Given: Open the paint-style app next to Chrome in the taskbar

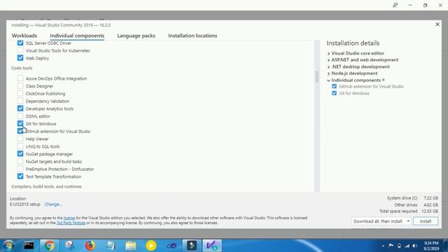Looking at the screenshot, I should (x=69, y=246).
